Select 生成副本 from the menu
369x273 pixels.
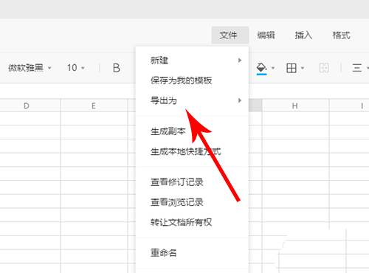[x=192, y=131]
